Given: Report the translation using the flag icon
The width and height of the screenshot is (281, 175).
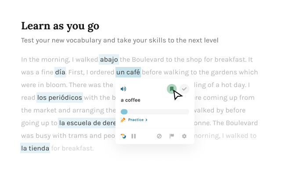Looking at the screenshot, I should pyautogui.click(x=172, y=136).
